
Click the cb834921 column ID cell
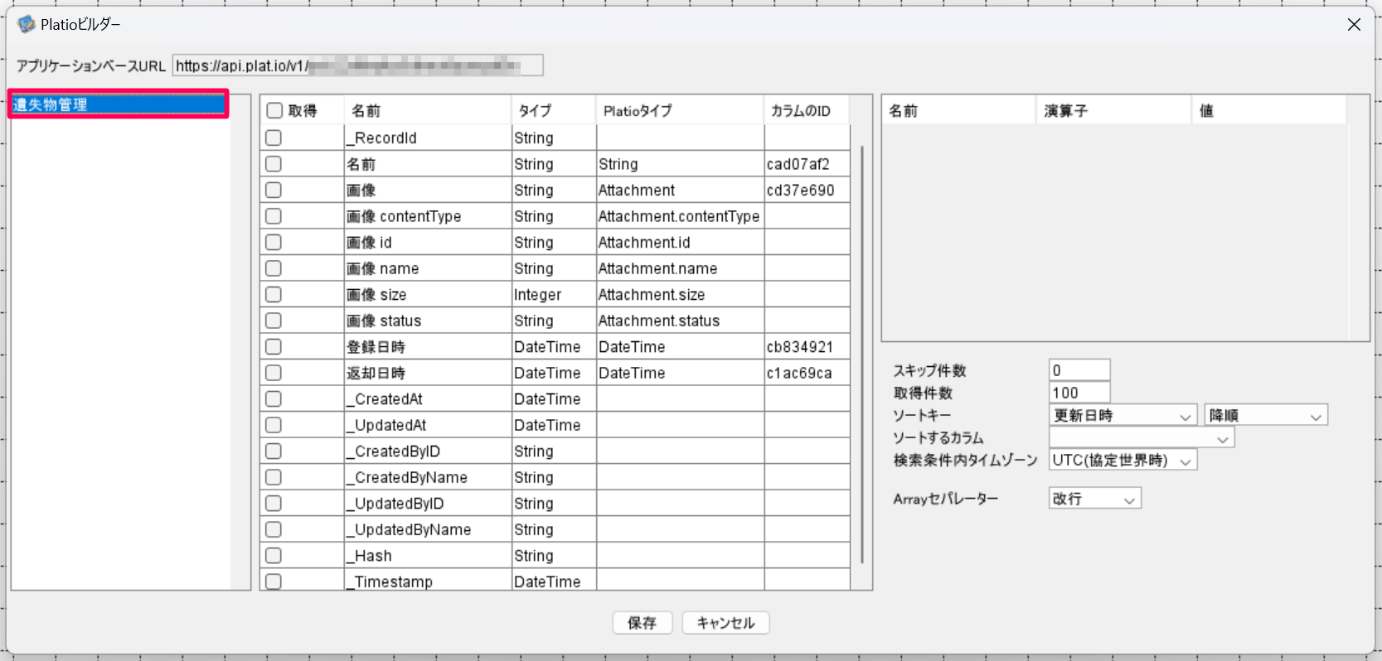[x=807, y=347]
